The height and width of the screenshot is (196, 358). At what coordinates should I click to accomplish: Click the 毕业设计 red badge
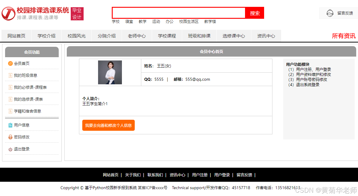coord(77,14)
